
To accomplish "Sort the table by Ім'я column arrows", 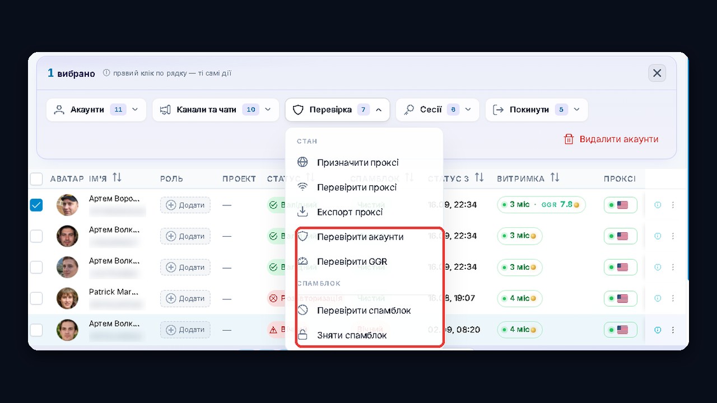I will point(117,178).
